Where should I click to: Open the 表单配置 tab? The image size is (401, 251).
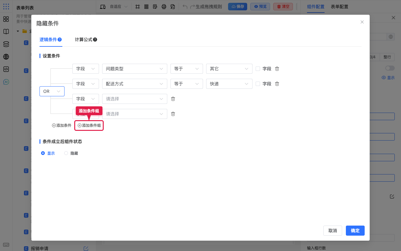pyautogui.click(x=340, y=7)
